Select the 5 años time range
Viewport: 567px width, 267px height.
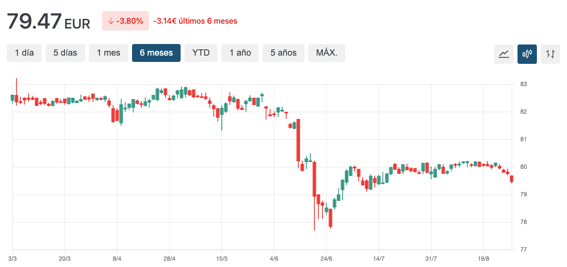[283, 53]
